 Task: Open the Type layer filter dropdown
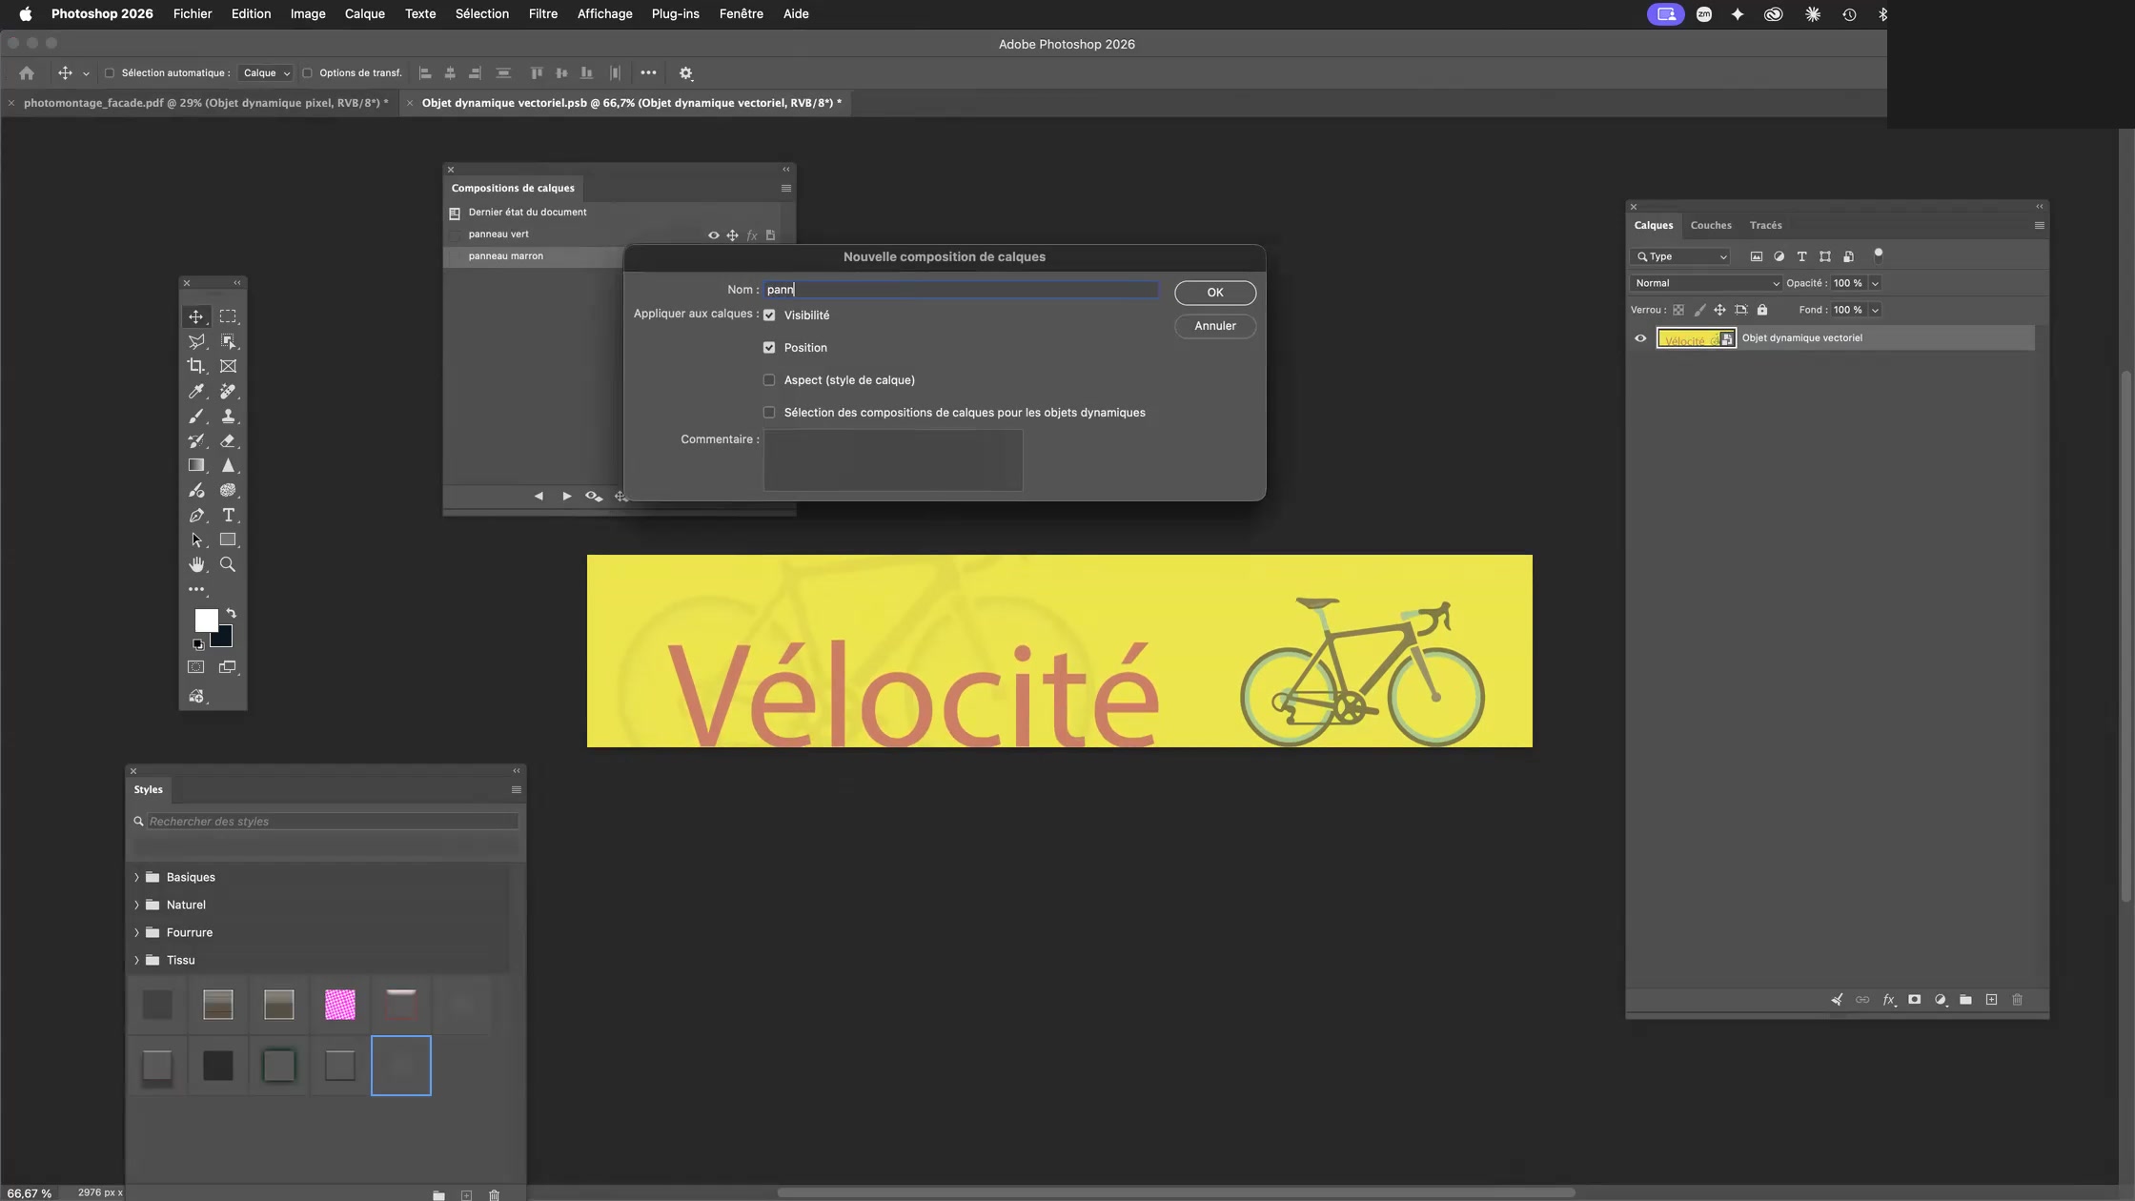(1680, 256)
